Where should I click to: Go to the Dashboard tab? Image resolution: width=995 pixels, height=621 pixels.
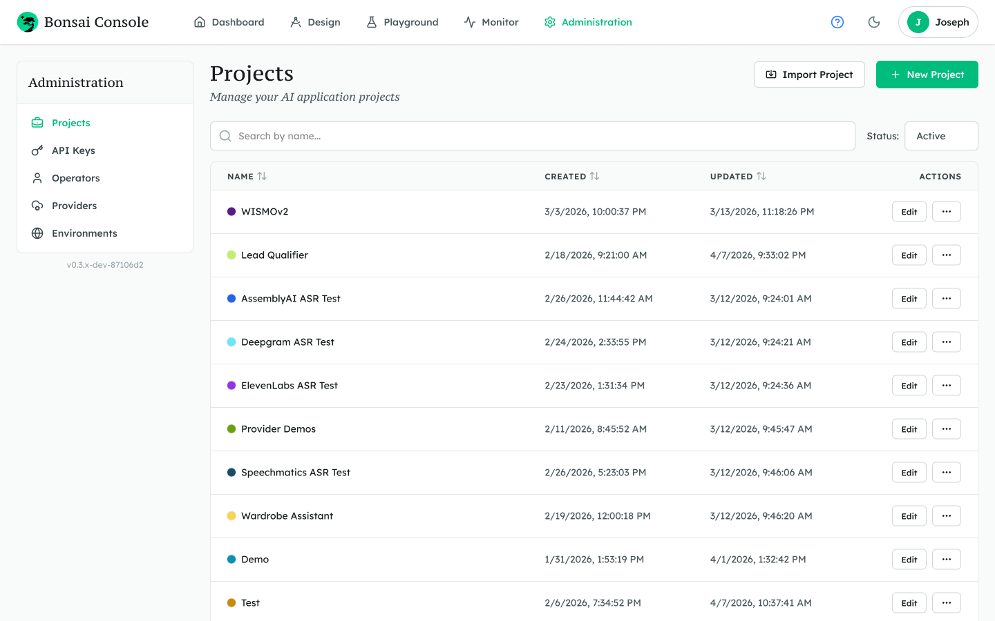click(x=229, y=22)
